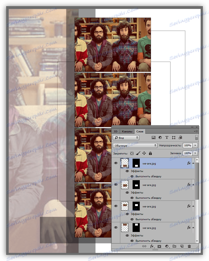
Task: Toggle Выполнить обводку eye on selected layer
Action: pyautogui.click(x=132, y=177)
